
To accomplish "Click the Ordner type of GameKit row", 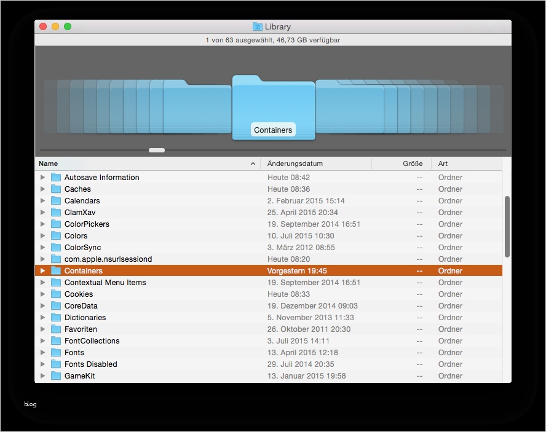I will pos(450,375).
